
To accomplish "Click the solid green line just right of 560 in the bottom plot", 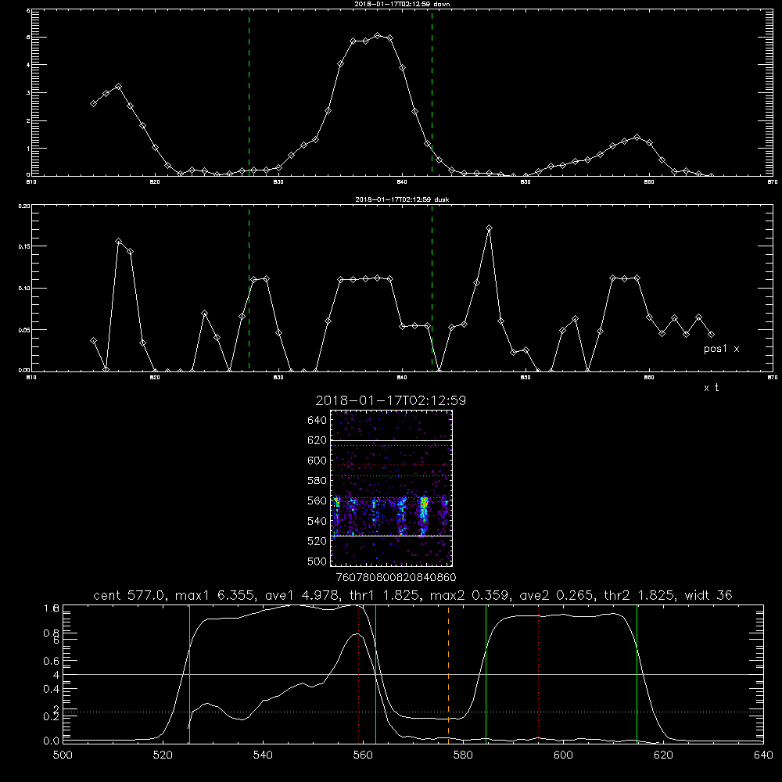I will 375,673.
